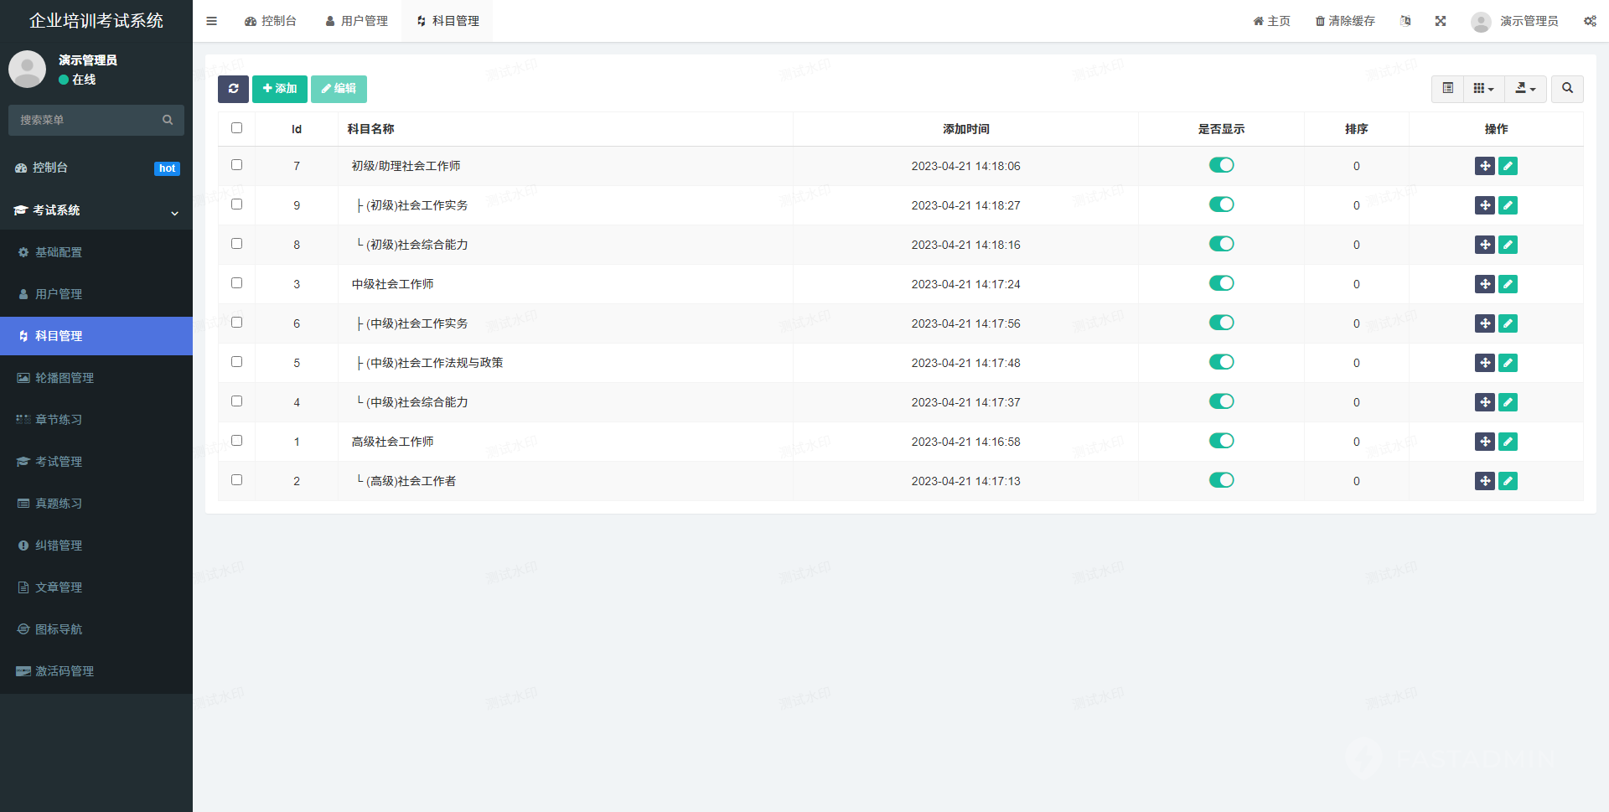Click the table search magnifier button

point(1566,89)
